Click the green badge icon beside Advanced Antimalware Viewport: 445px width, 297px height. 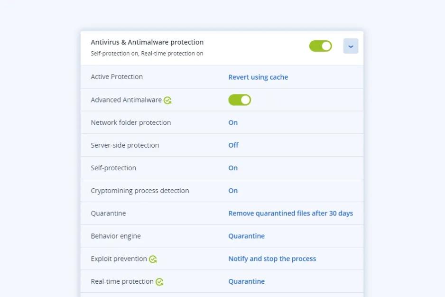[167, 100]
